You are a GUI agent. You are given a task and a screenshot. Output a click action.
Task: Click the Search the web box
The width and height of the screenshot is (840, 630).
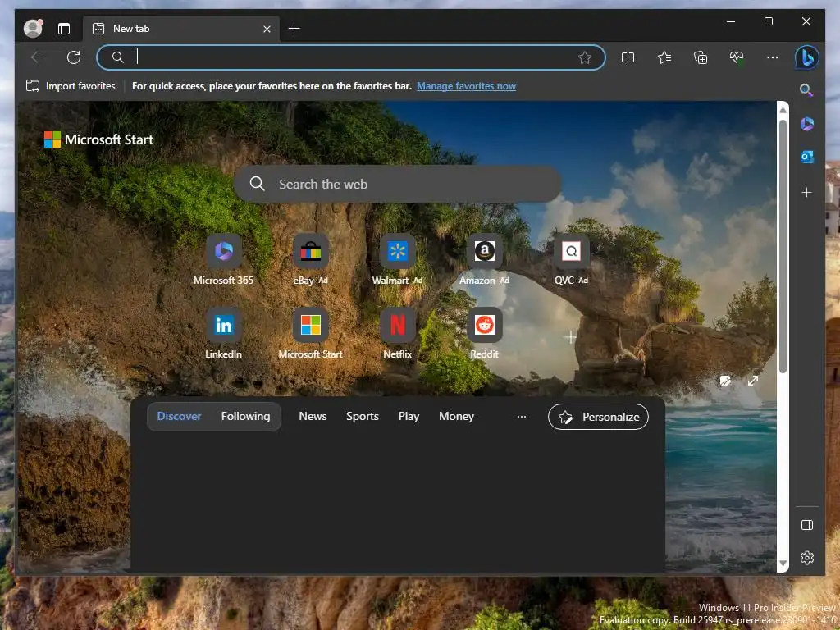pos(398,184)
